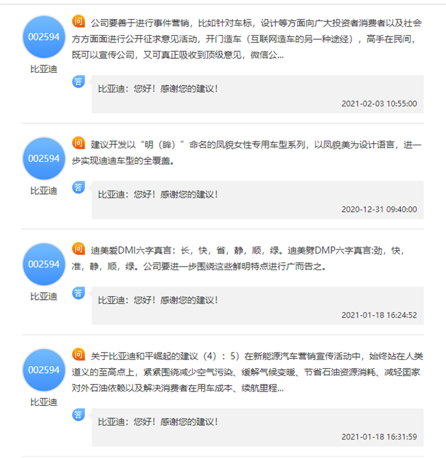The height and width of the screenshot is (458, 446).
Task: Click the blue 答 icon for the 16:24:52 reply
Action: click(78, 293)
